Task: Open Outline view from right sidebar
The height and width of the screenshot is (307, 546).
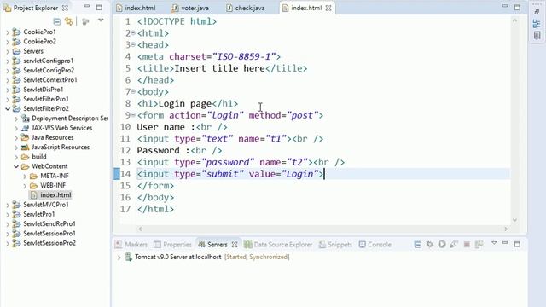Action: point(537,24)
